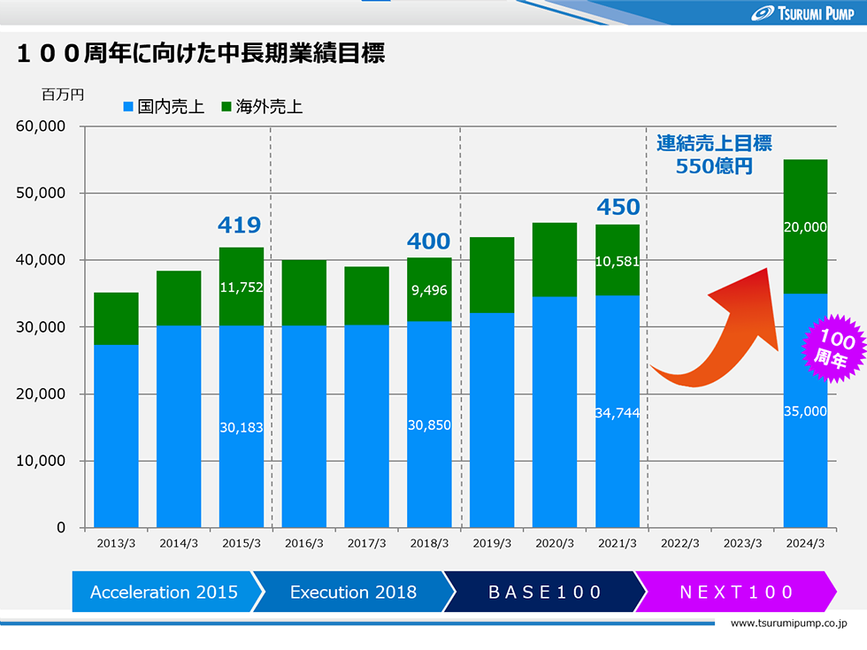The width and height of the screenshot is (867, 650).
Task: Click the 50,000 y-axis label
Action: [x=41, y=193]
